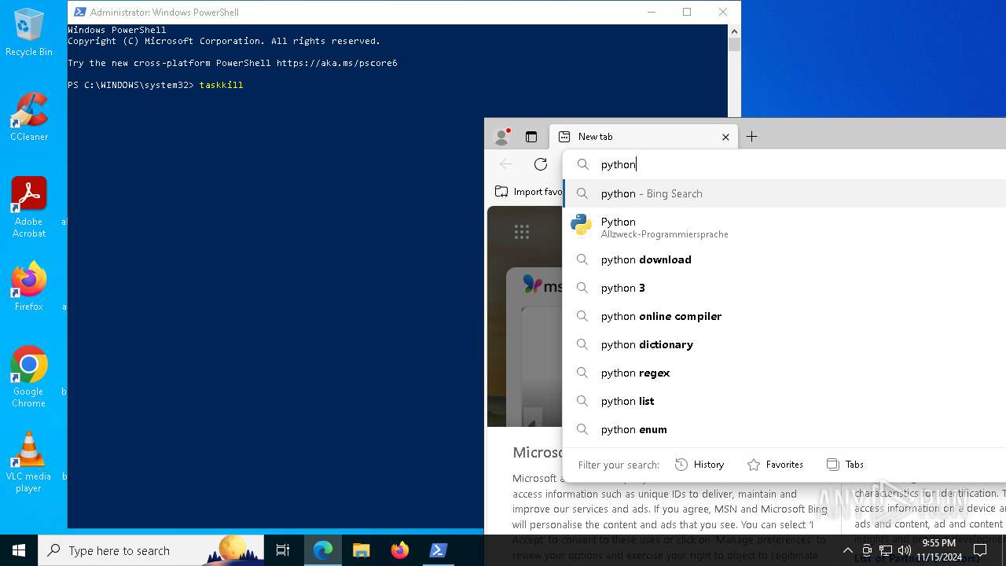Filter search by Tabs
The height and width of the screenshot is (566, 1006).
coord(846,465)
